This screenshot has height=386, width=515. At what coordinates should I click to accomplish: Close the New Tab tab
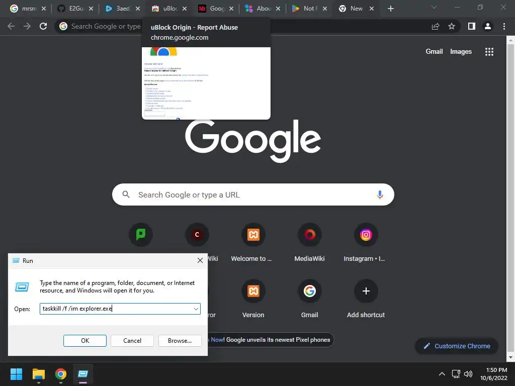[x=372, y=9]
